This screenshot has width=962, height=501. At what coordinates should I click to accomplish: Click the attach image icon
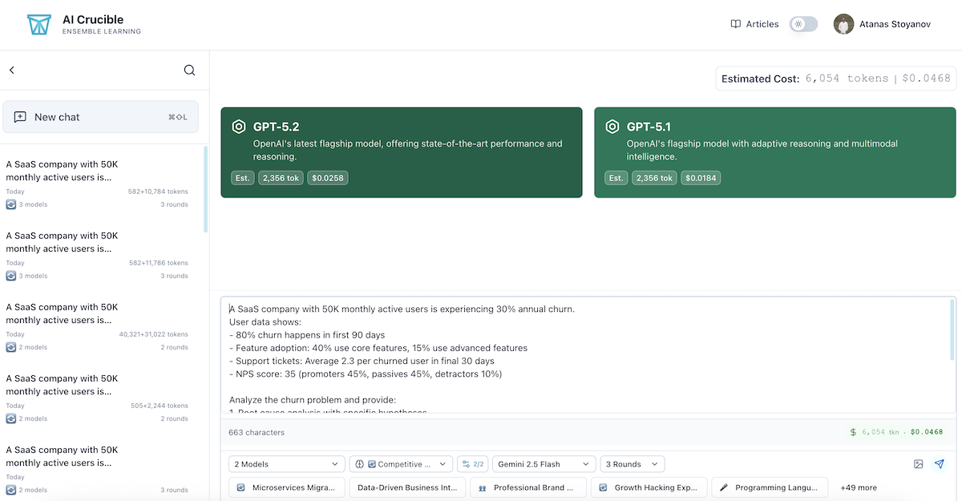pos(919,464)
